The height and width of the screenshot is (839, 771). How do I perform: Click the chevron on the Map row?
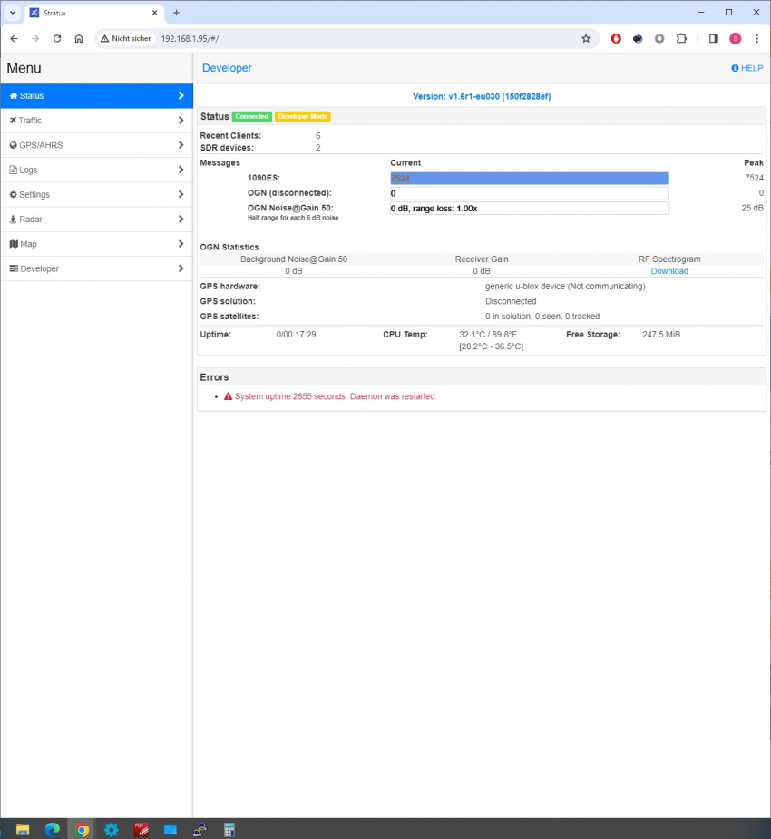181,244
